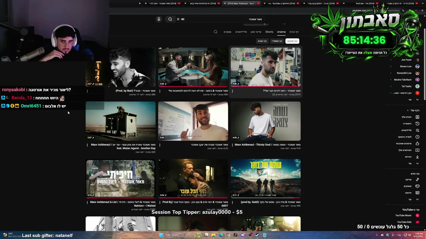Switch to the '(3514) Maor Ashkenazi' browser tab

click(241, 3)
